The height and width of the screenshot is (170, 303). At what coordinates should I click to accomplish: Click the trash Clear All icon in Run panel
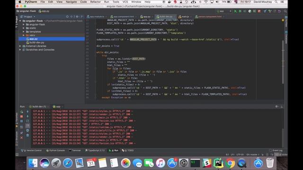(x=27, y=136)
